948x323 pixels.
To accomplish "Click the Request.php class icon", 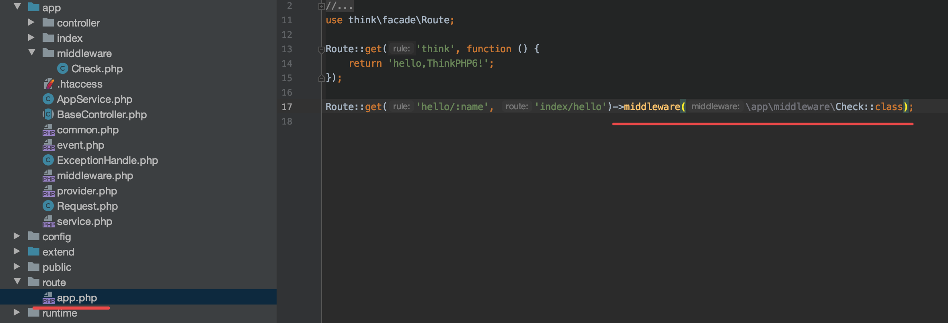I will (x=48, y=206).
